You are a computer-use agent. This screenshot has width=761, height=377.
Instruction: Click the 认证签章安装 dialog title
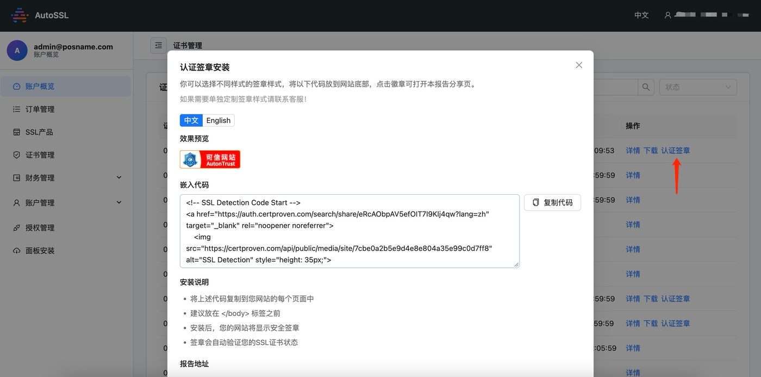point(205,67)
